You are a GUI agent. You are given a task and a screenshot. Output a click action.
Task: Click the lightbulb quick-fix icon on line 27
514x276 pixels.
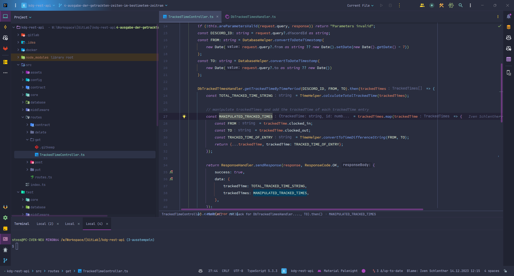(184, 116)
